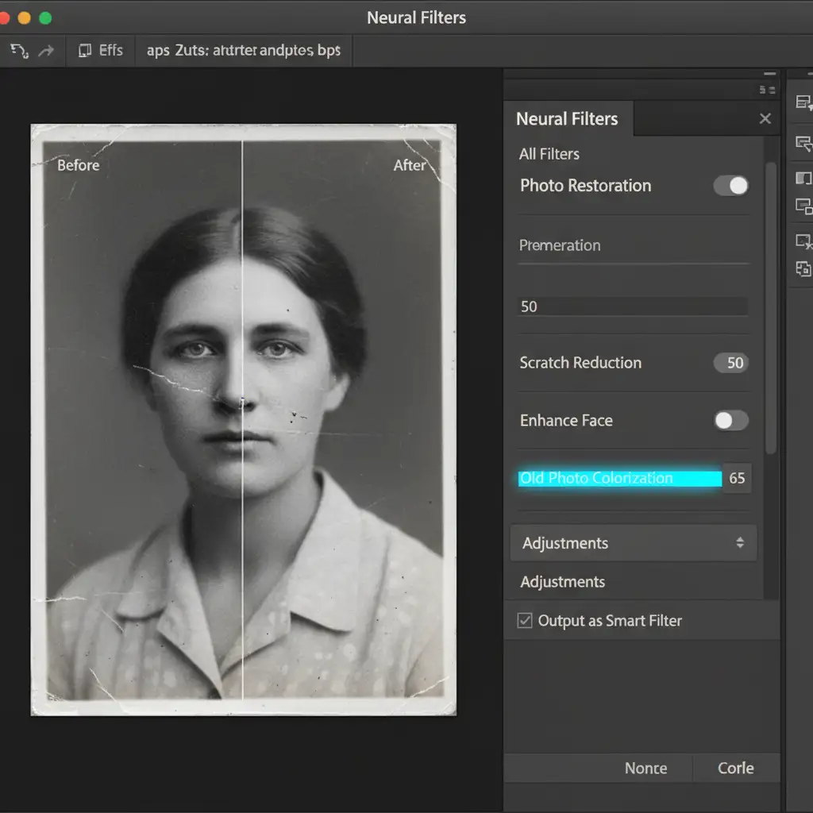Open the All Filters list

coord(549,154)
